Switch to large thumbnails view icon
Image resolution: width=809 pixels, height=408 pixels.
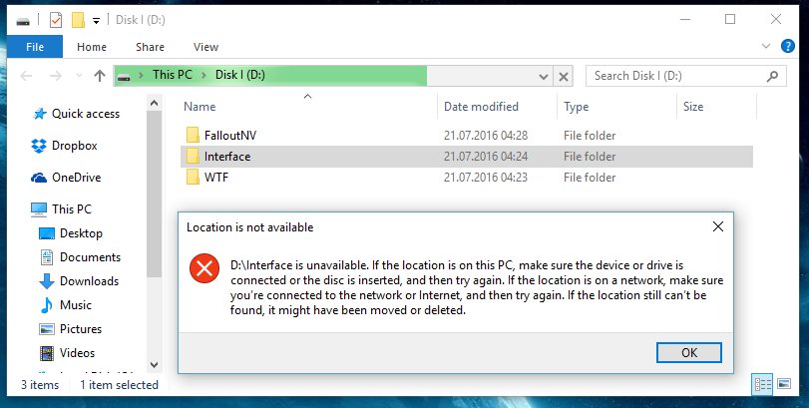[x=784, y=384]
